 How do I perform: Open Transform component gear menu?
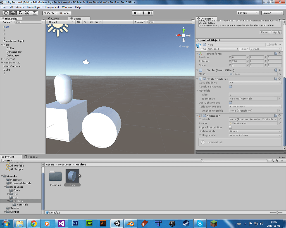coord(280,53)
